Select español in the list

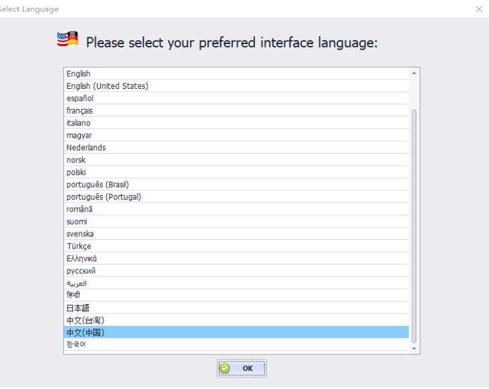(236, 98)
